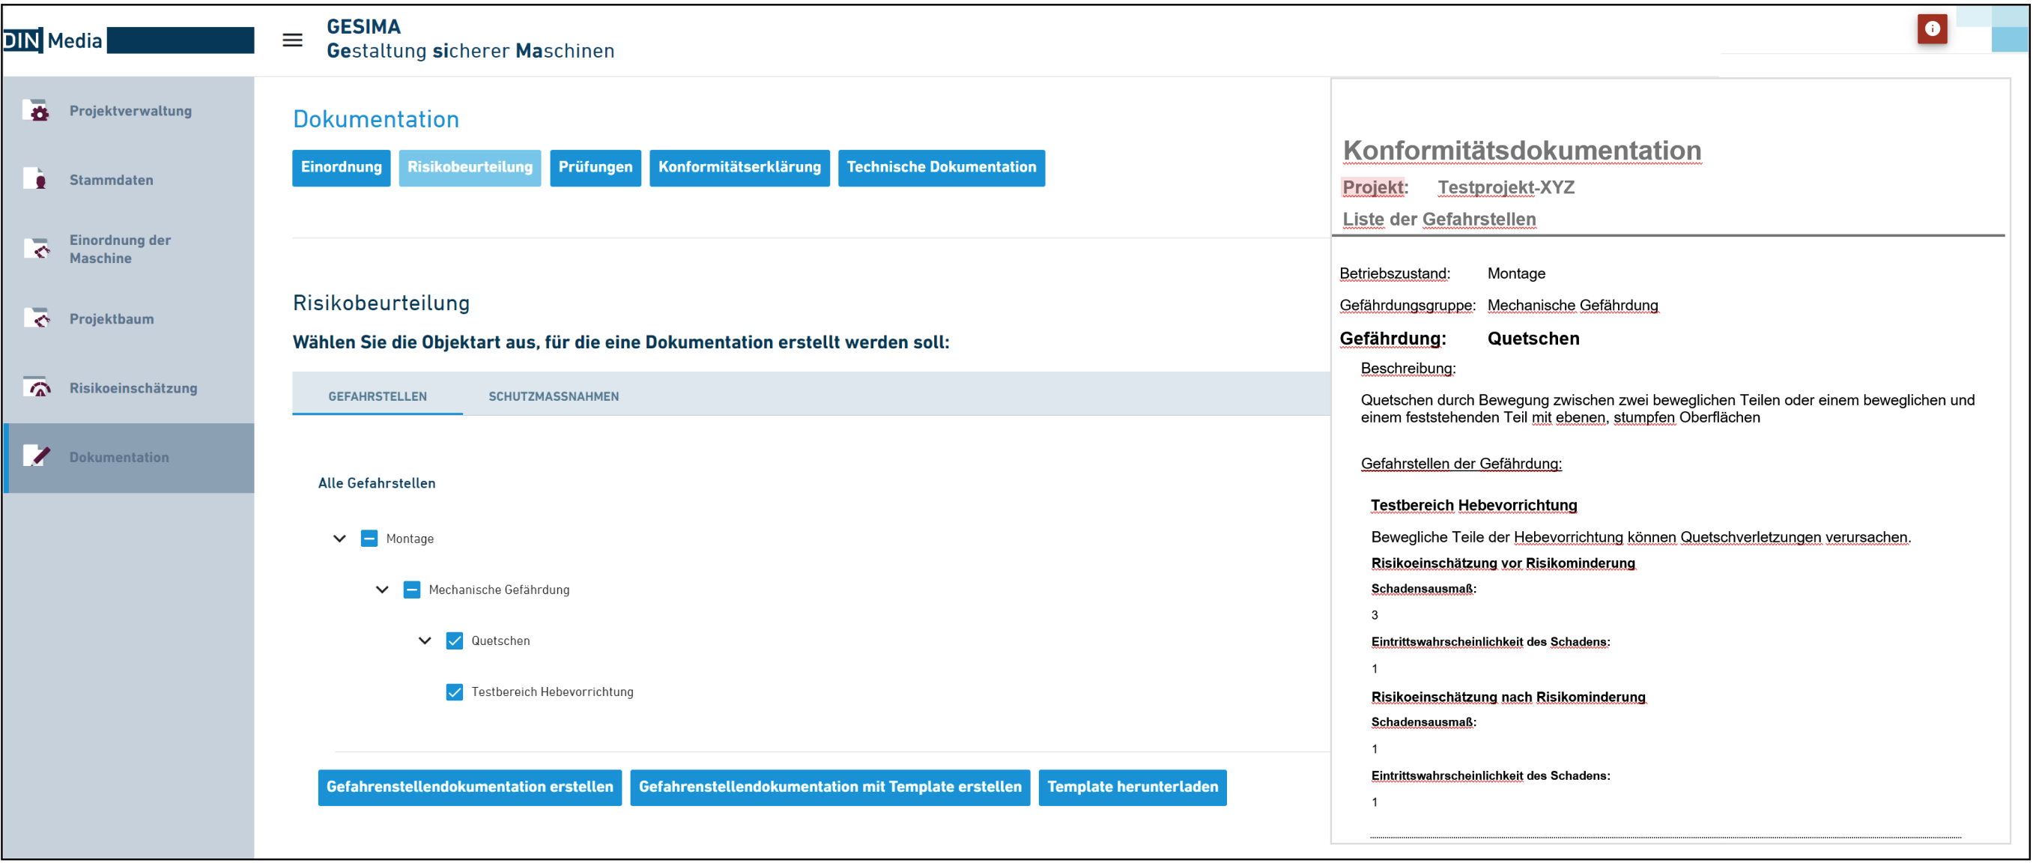The width and height of the screenshot is (2033, 863).
Task: Open the red info icon
Action: [1932, 29]
